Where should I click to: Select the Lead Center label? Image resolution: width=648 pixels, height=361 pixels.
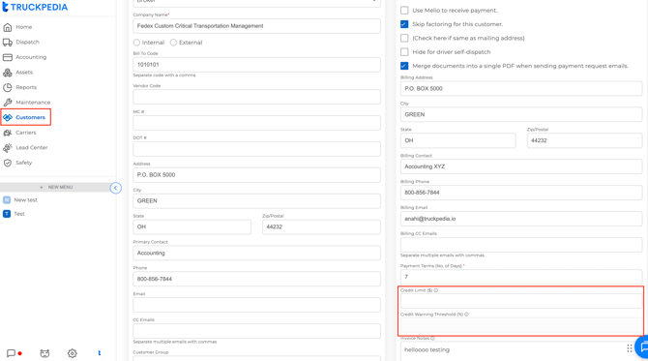[31, 148]
